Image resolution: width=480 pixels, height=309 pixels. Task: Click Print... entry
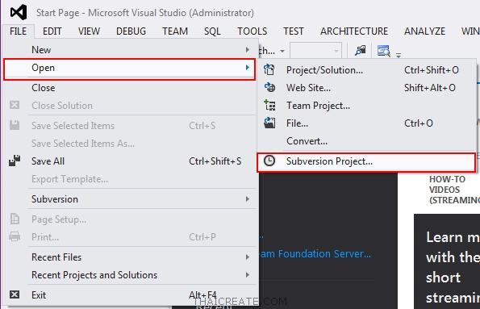click(x=129, y=237)
